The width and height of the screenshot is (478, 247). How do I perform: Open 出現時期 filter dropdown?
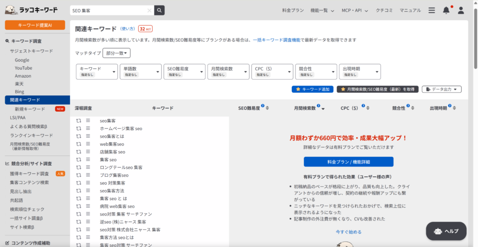[x=360, y=71]
